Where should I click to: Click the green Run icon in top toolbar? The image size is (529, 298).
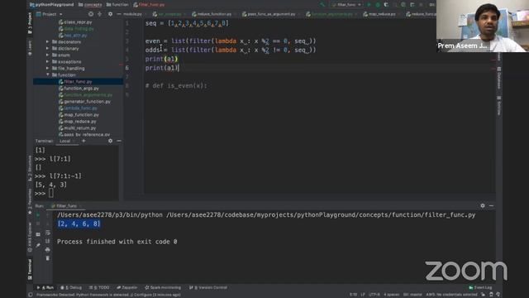click(x=369, y=5)
